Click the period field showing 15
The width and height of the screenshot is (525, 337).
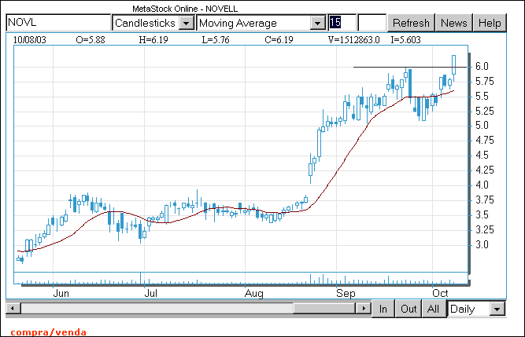[342, 23]
